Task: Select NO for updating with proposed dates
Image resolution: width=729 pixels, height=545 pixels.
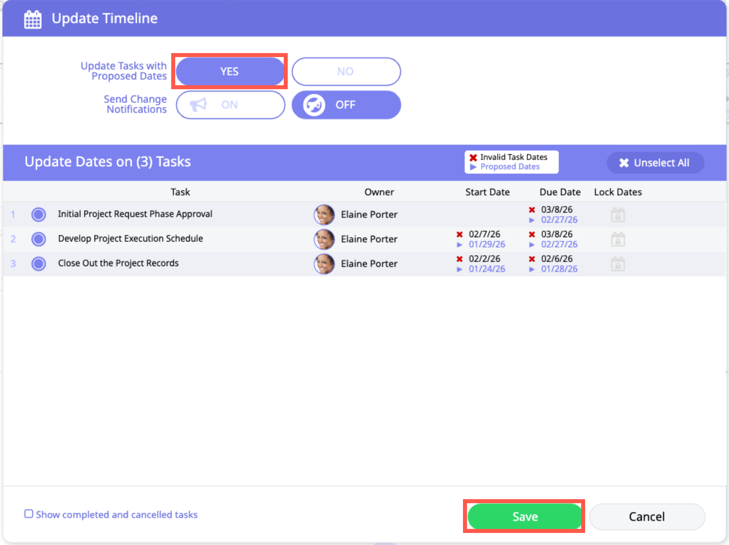Action: click(x=346, y=72)
